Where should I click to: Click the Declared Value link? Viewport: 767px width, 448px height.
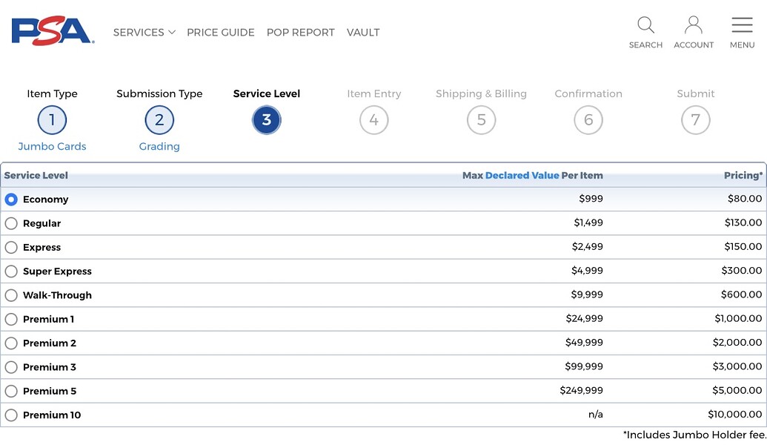522,176
